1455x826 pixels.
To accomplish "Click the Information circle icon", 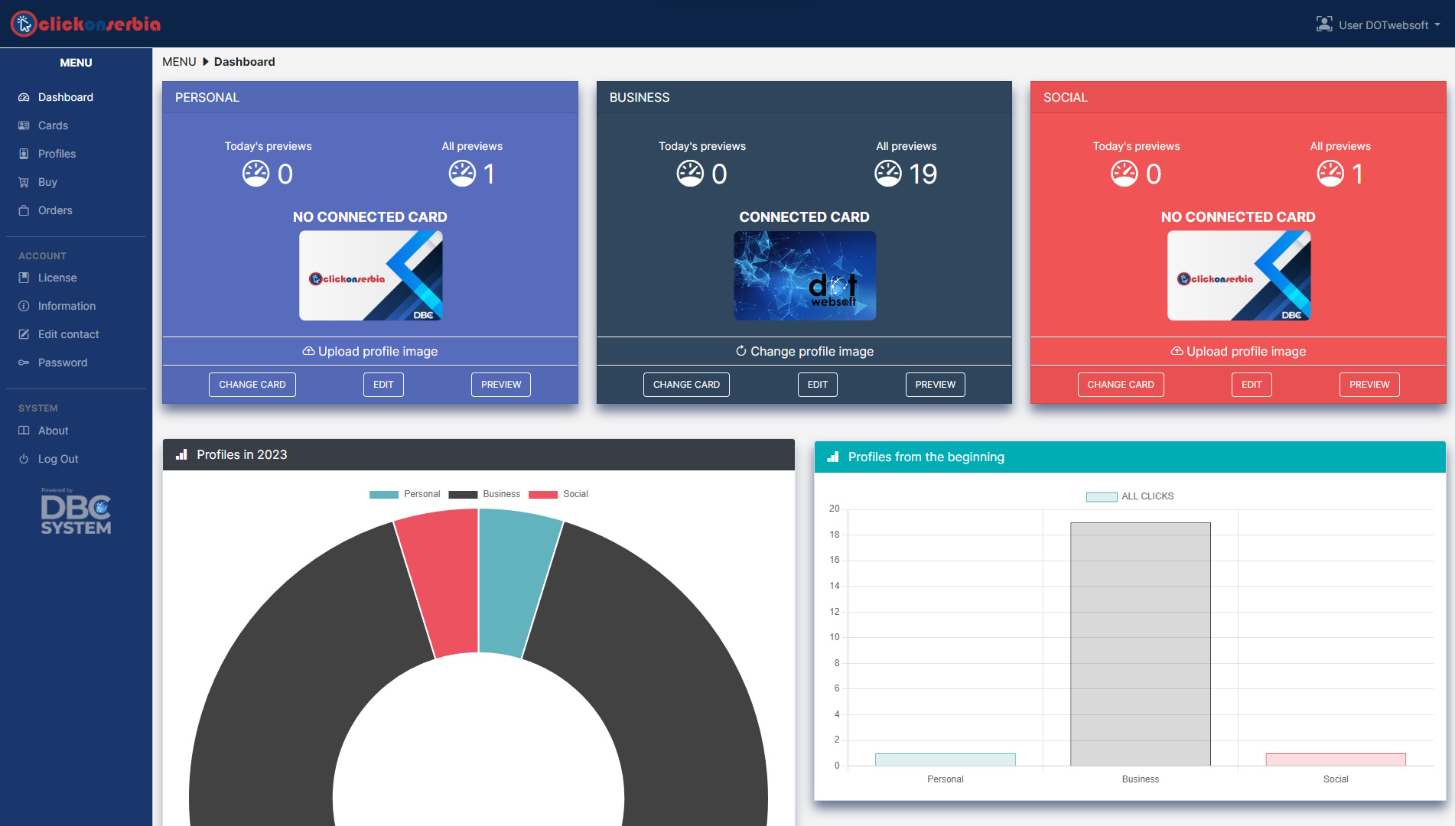I will click(24, 306).
